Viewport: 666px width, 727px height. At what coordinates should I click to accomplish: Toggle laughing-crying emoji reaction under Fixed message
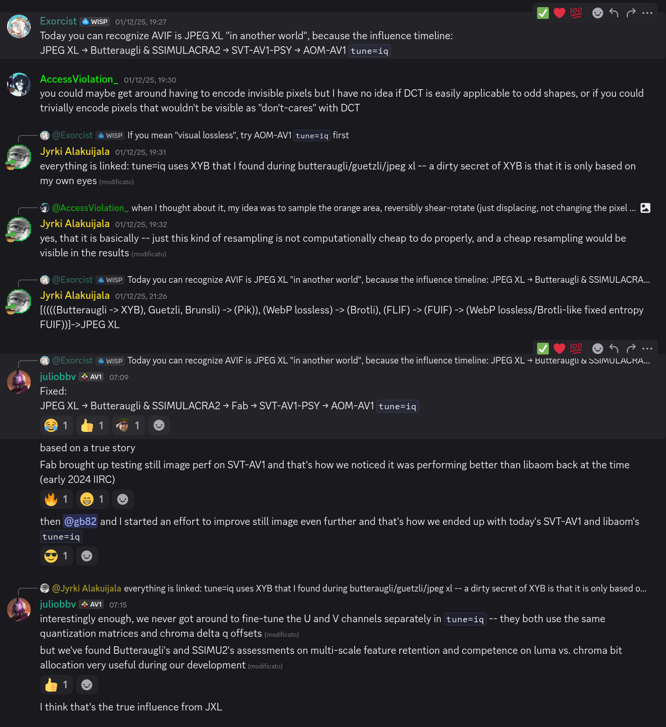pos(56,425)
